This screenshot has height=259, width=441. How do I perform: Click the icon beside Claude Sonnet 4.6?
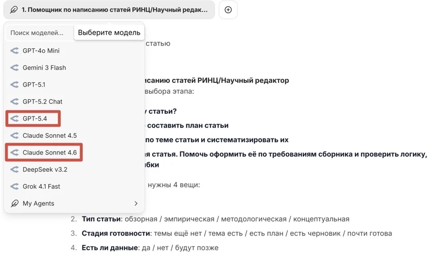pos(14,153)
